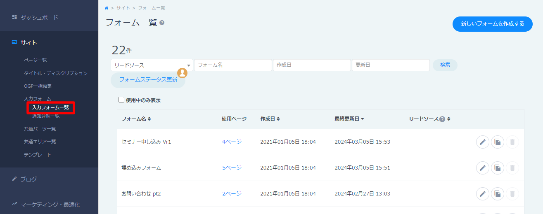
Task: Edit the お問い合わせ pt2 form
Action: tap(483, 194)
